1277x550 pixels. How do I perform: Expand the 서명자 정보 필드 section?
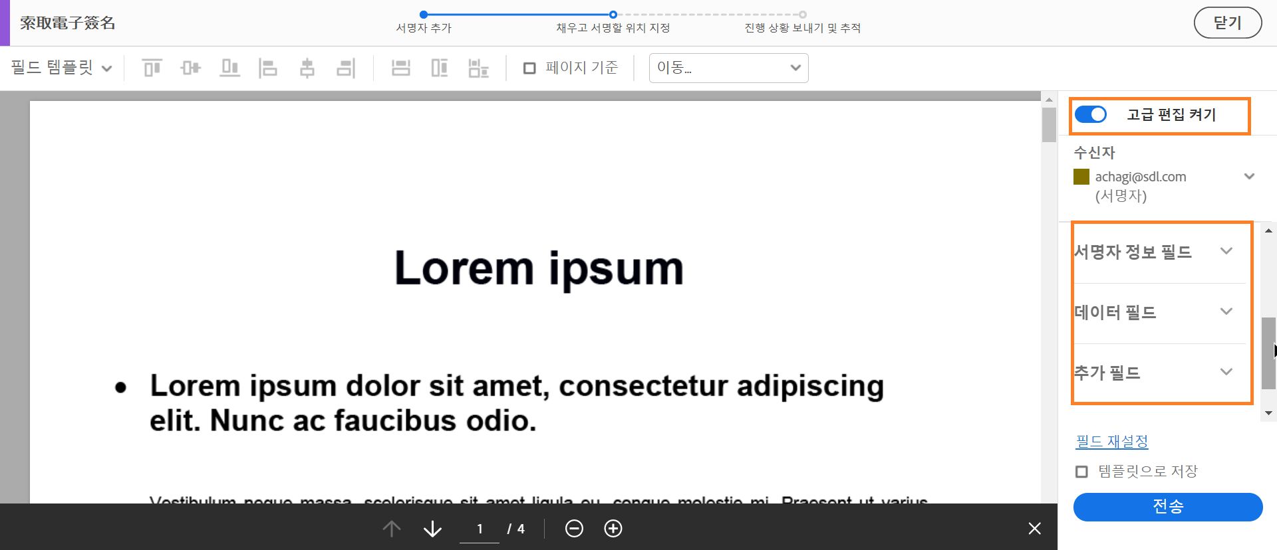[x=1159, y=252]
